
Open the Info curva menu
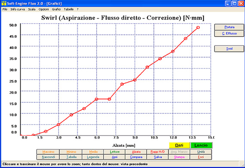coord(18,9)
